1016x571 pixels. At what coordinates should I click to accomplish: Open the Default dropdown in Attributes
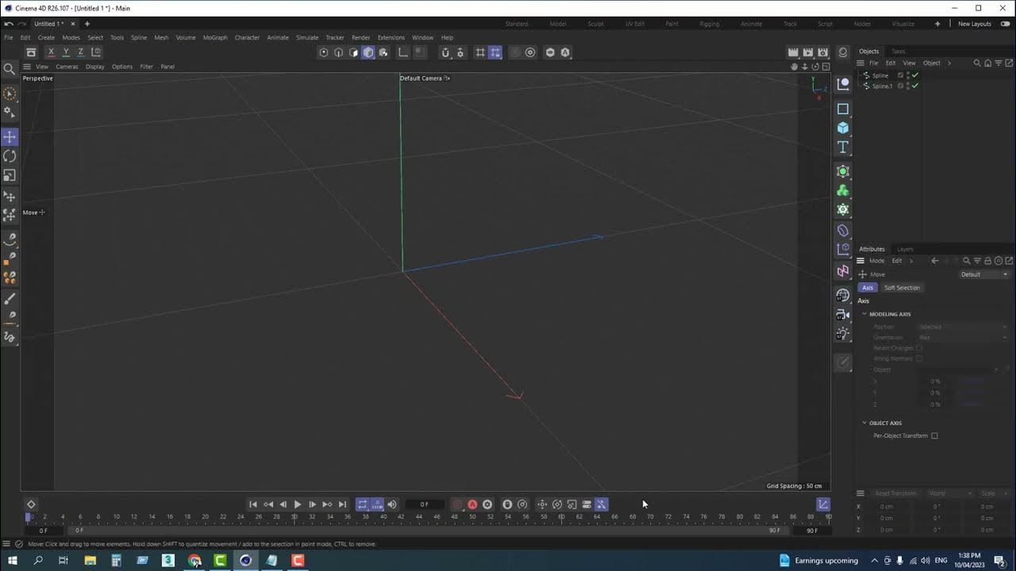[x=984, y=274]
